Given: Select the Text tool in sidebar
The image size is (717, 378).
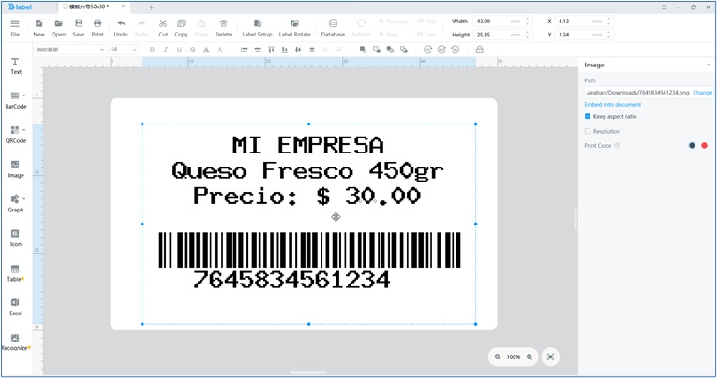Looking at the screenshot, I should click(16, 65).
